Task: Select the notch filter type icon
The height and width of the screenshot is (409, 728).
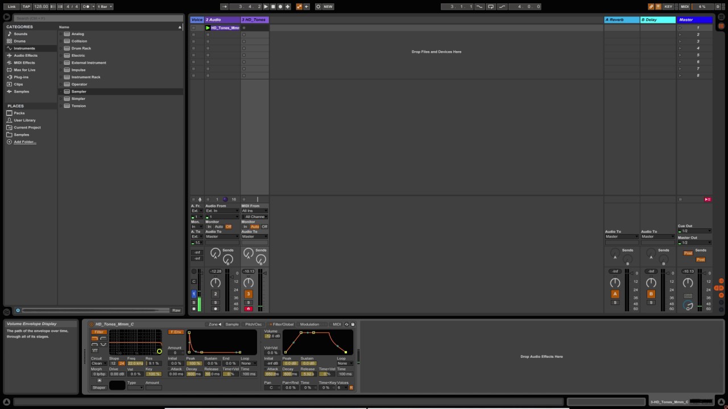Action: point(104,344)
